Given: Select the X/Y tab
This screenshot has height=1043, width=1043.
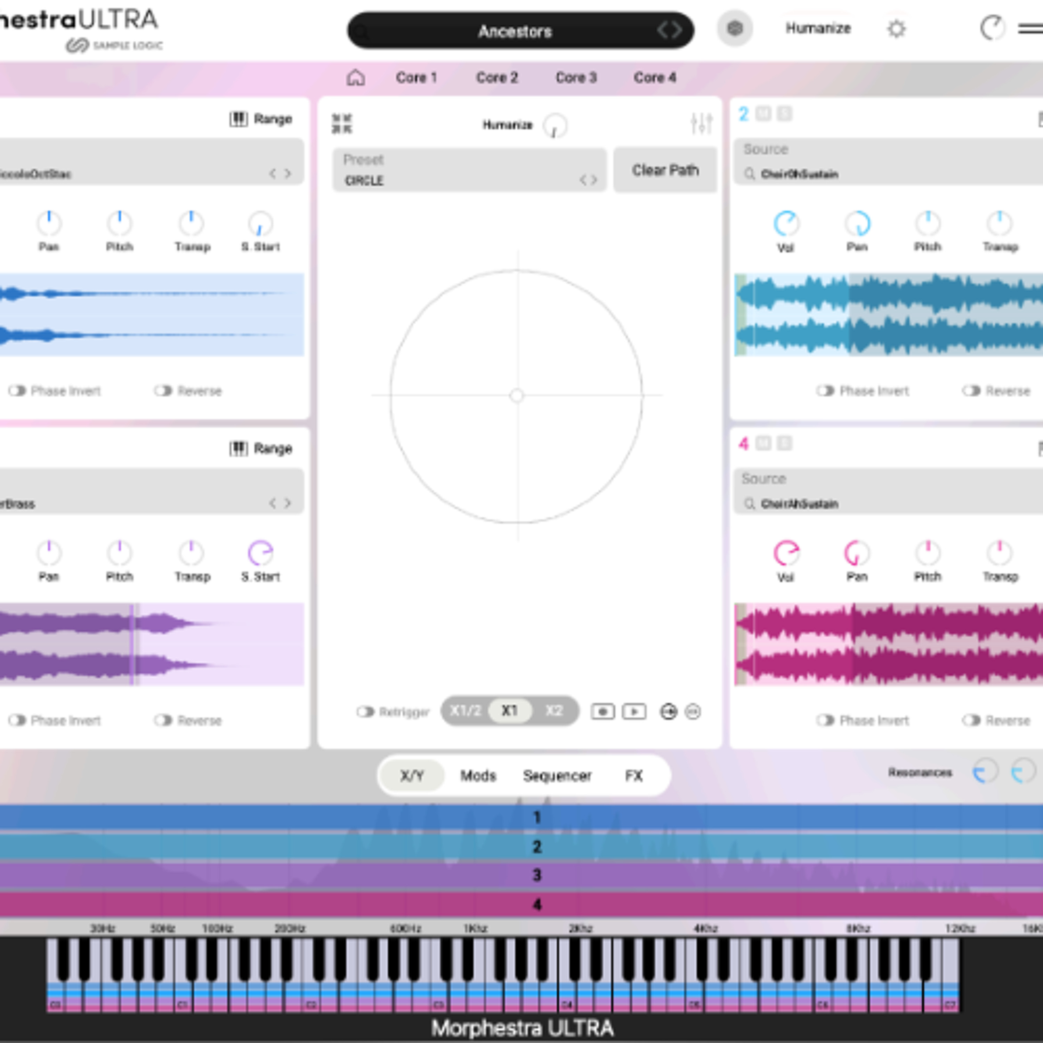Looking at the screenshot, I should pos(412,776).
